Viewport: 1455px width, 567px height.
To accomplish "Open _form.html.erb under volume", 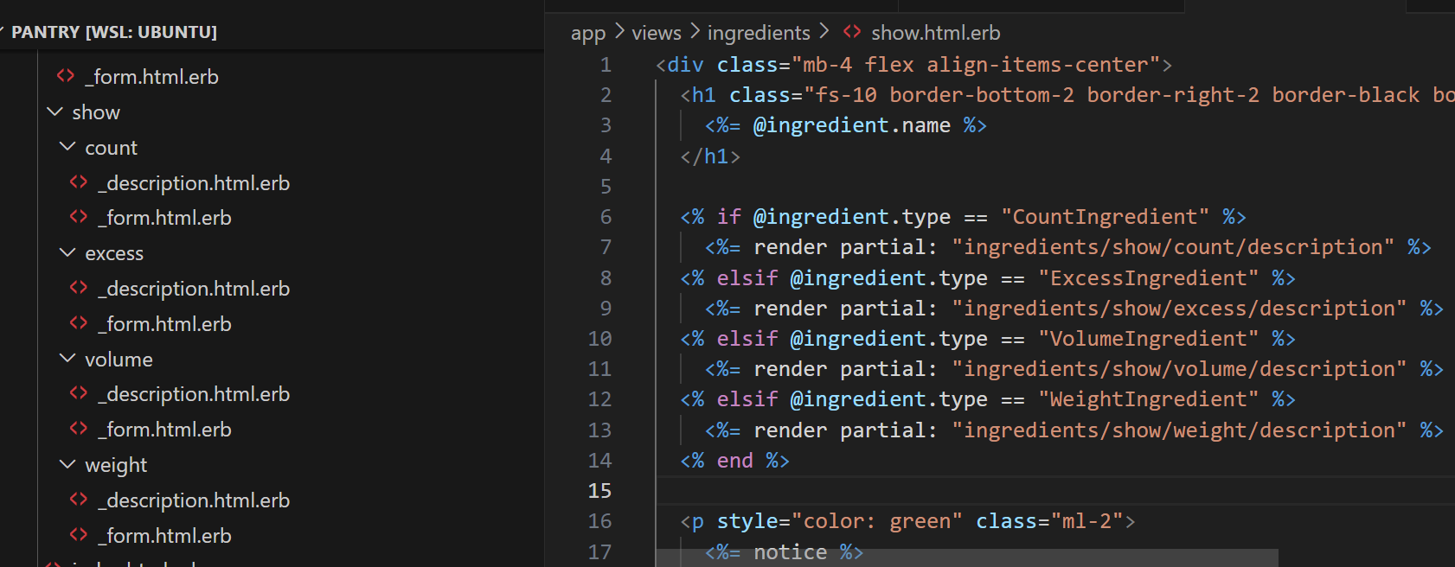I will 165,430.
